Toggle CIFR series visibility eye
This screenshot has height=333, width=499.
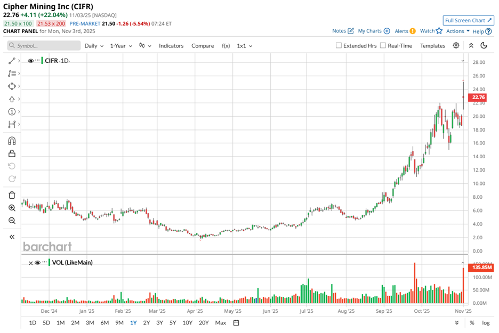click(x=30, y=61)
